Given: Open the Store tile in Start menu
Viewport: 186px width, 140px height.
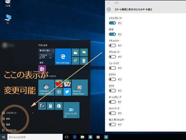Looking at the screenshot, I should pos(59,106).
